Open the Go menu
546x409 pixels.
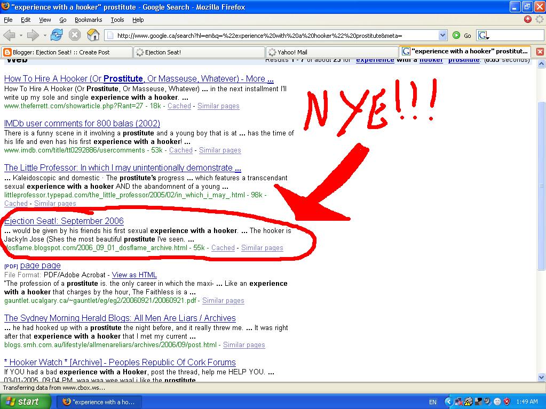pos(62,20)
